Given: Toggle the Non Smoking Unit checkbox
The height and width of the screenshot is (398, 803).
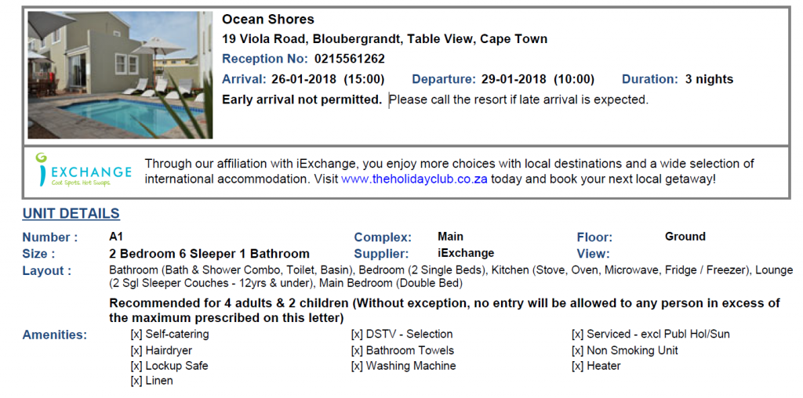Looking at the screenshot, I should click(578, 351).
